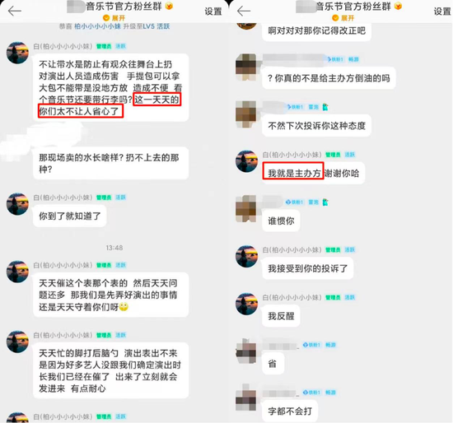Open the 柏小小小小妹 link in upgrade notice

click(x=97, y=26)
